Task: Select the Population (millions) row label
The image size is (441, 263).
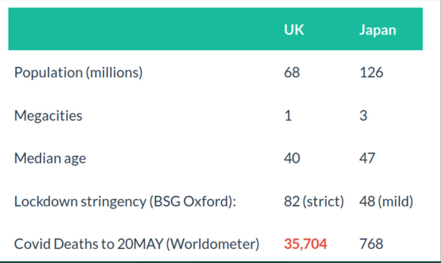Action: click(78, 72)
